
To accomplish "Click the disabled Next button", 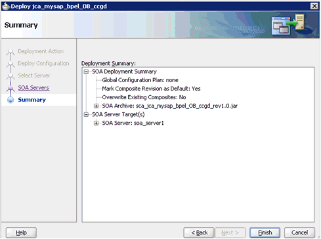I will pos(230,232).
